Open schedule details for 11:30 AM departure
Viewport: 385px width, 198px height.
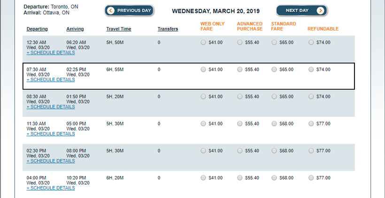pyautogui.click(x=51, y=134)
